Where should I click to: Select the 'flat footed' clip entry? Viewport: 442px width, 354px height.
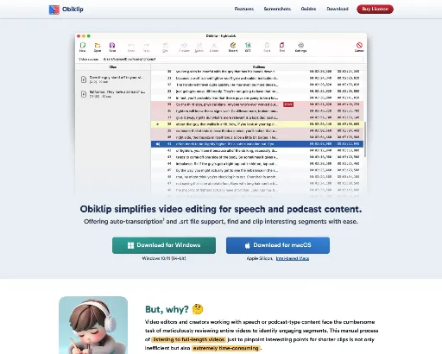(x=113, y=94)
